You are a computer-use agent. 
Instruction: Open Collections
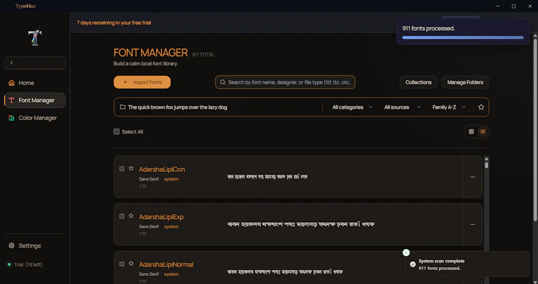[418, 82]
